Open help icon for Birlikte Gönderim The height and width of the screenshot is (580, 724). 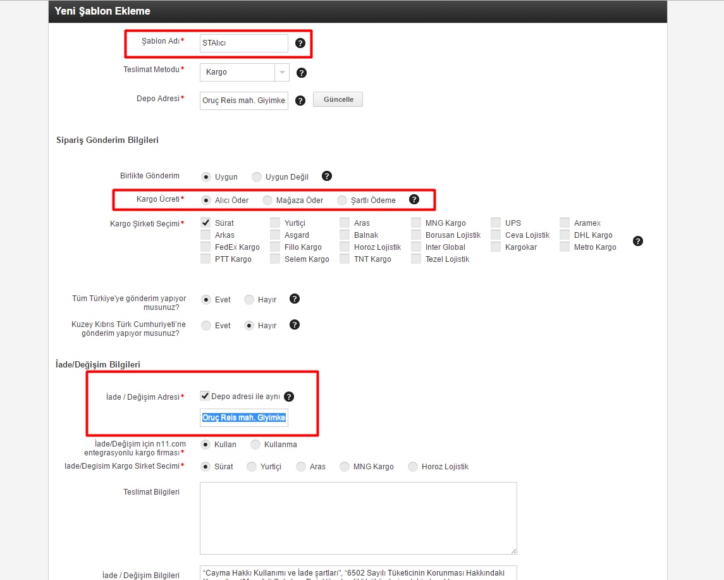(x=327, y=176)
